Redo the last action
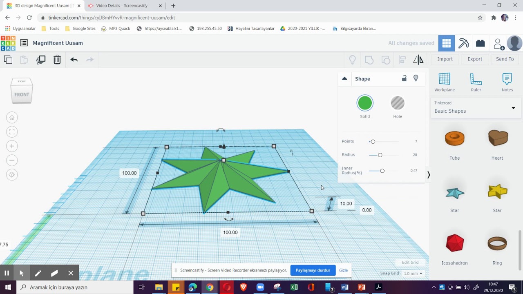The image size is (523, 294). point(90,60)
